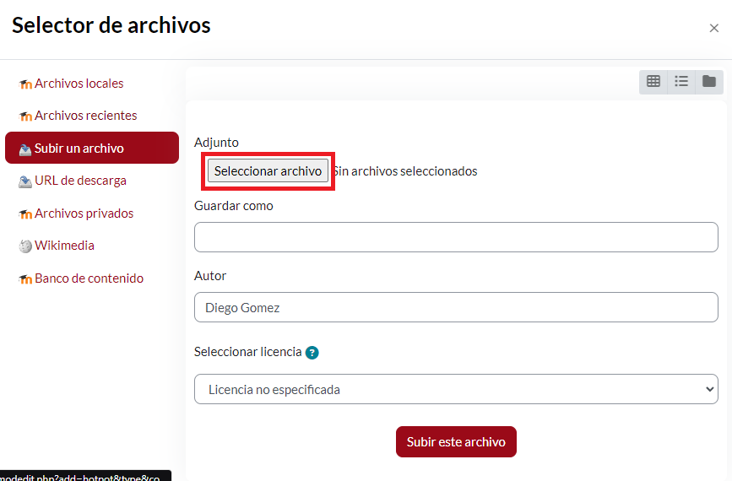Click the Subir un archivo upload icon
Viewport: 732px width, 481px height.
click(25, 149)
